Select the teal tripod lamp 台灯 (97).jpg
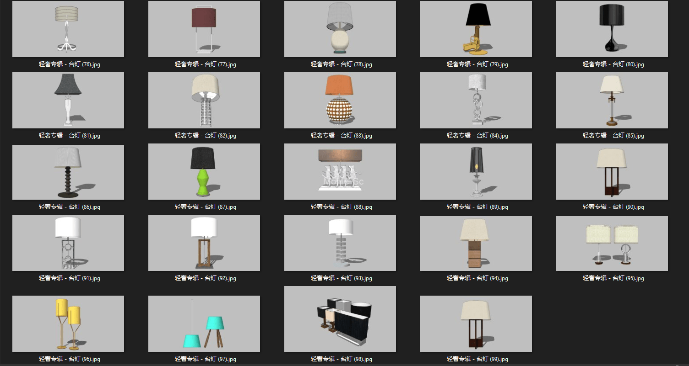 point(204,323)
